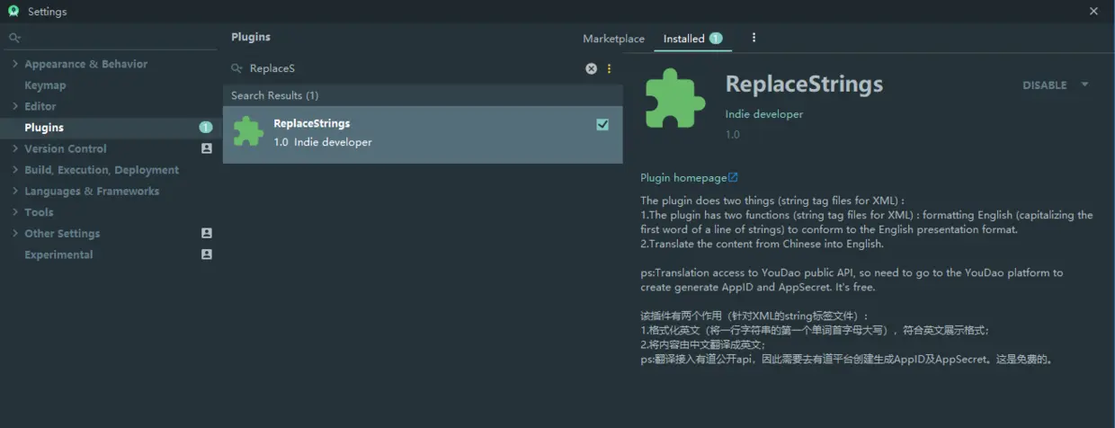Open dropdown arrow next to DISABLE
Viewport: 1115px width, 428px height.
point(1084,85)
